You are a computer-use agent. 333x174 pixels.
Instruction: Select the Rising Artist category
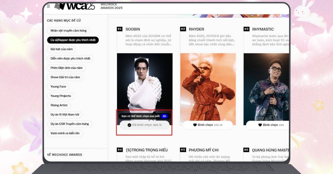click(59, 105)
